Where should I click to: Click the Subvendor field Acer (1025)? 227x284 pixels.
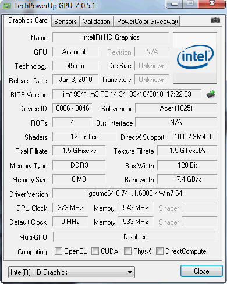coord(176,108)
